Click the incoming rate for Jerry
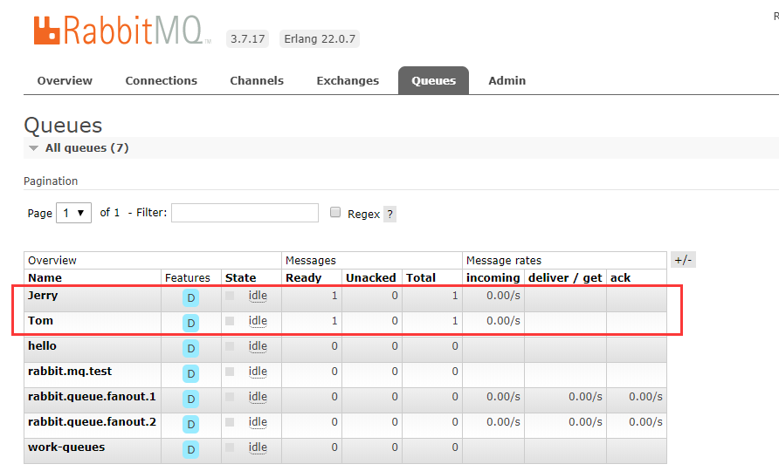The image size is (779, 471). (503, 296)
